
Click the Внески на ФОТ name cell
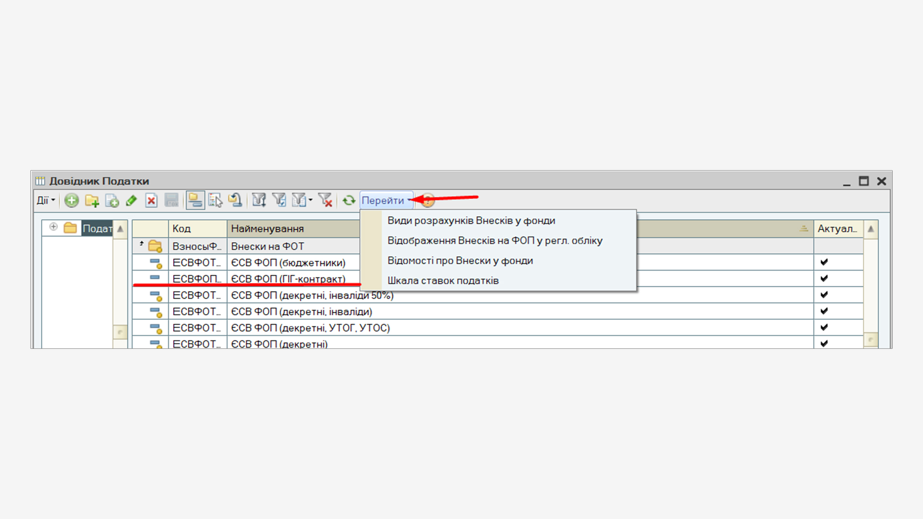294,246
